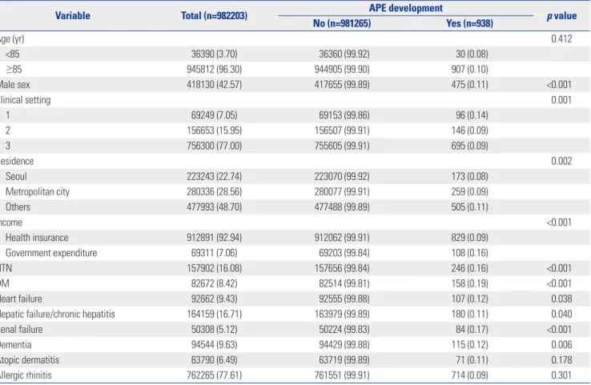The width and height of the screenshot is (591, 385).
Task: Select the "Seoul" row label
Action: [16, 177]
